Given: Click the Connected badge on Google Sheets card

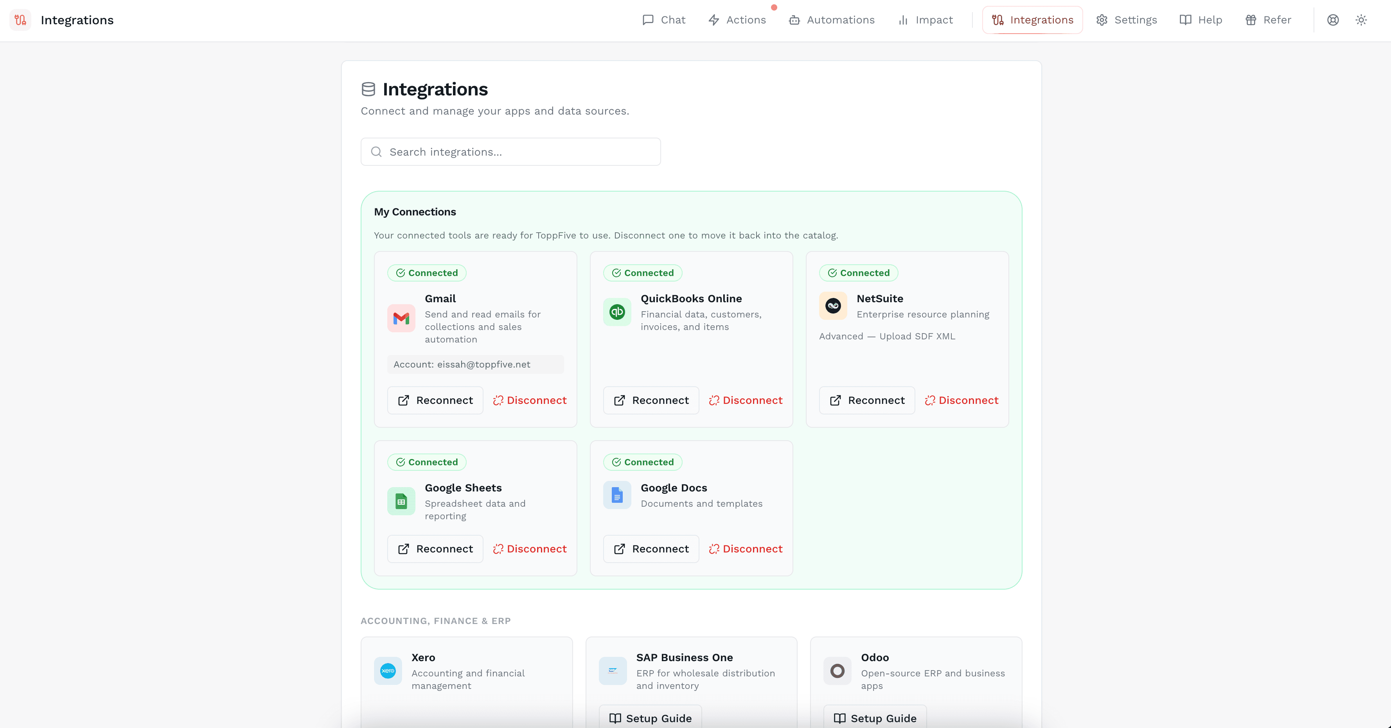Looking at the screenshot, I should (x=427, y=463).
